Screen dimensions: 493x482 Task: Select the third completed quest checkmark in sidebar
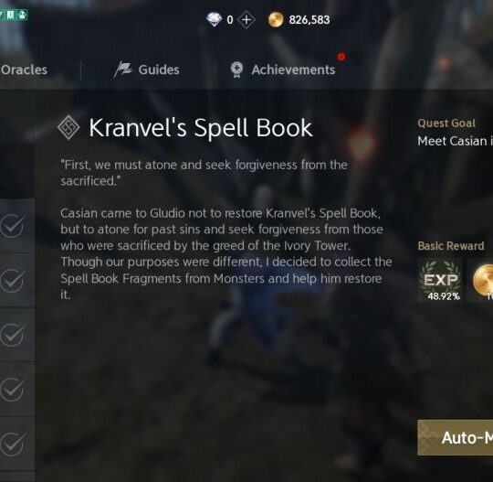coord(12,335)
